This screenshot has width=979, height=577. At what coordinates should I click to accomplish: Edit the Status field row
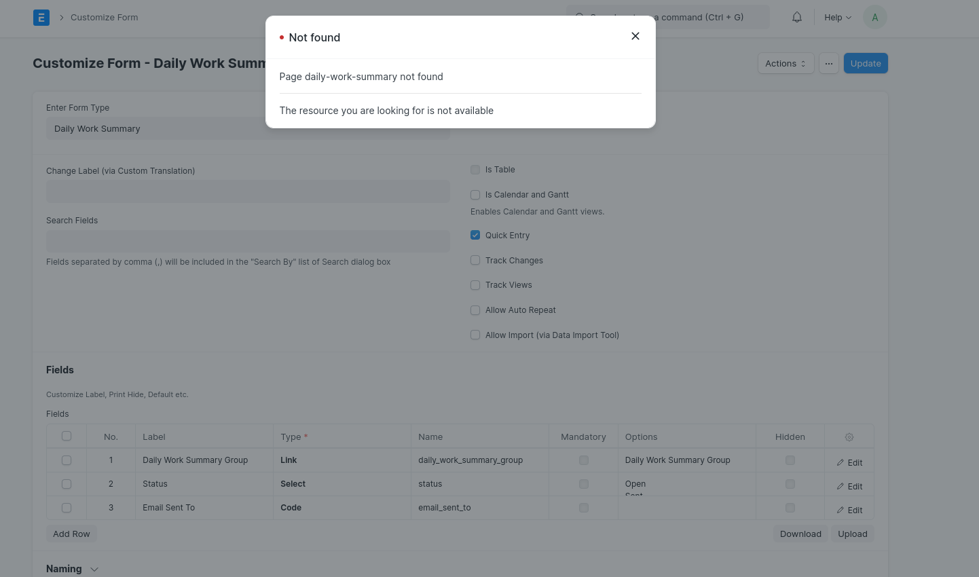(849, 486)
